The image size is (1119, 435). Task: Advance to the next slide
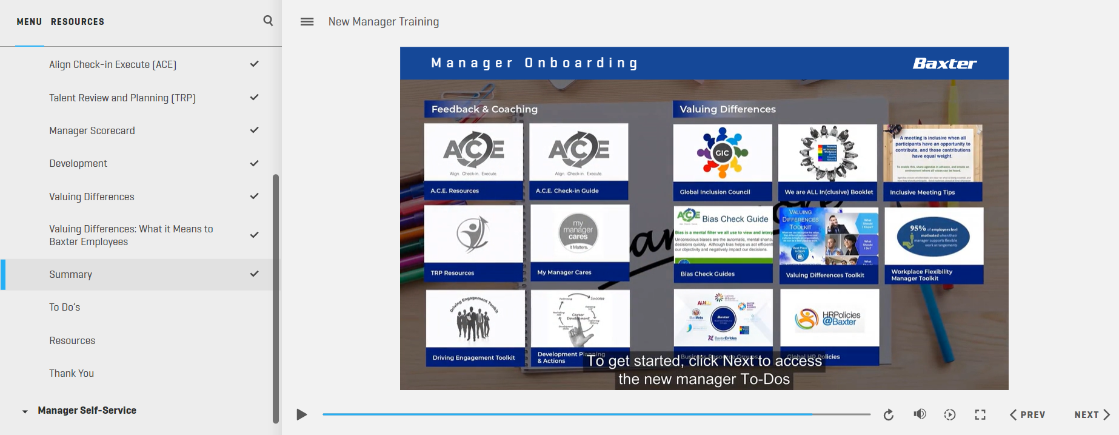click(x=1092, y=414)
